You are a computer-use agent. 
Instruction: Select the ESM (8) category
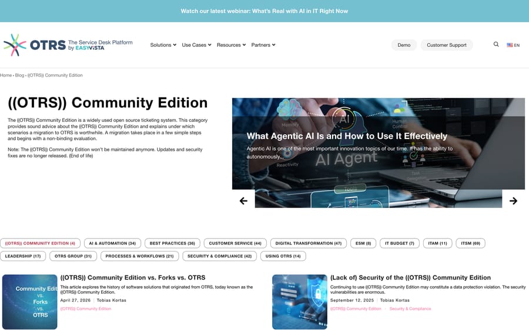363,243
